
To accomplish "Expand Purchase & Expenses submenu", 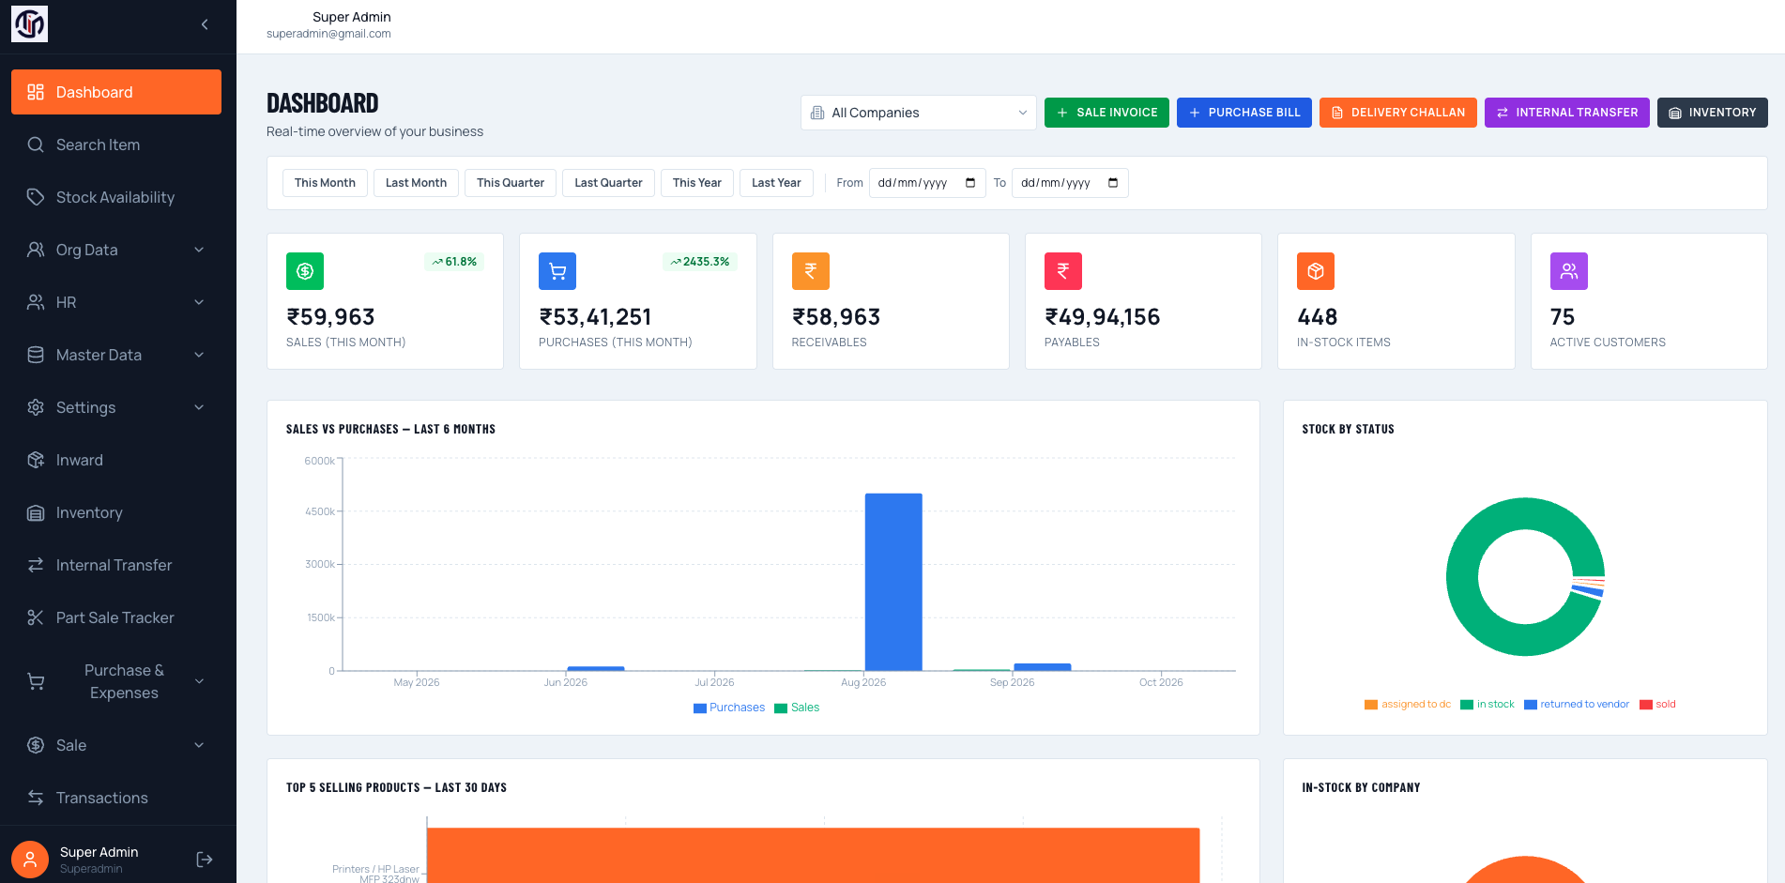I will (116, 681).
